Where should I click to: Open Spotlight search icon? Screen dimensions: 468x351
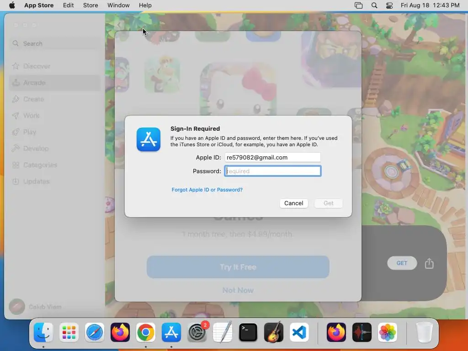pyautogui.click(x=374, y=5)
